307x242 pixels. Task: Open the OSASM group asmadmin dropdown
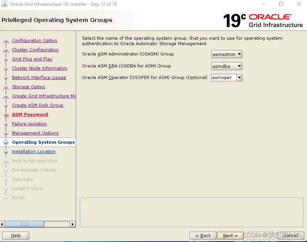[227, 54]
